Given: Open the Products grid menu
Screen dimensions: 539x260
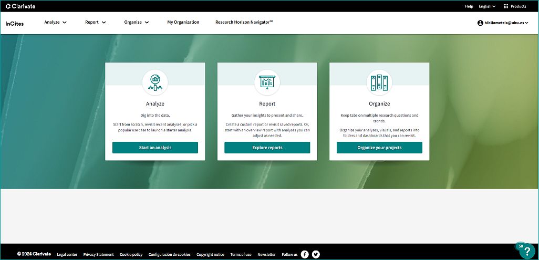Looking at the screenshot, I should pyautogui.click(x=514, y=6).
